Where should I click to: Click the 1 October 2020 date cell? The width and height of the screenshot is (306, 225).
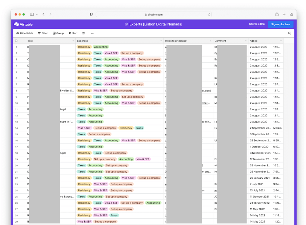259,147
